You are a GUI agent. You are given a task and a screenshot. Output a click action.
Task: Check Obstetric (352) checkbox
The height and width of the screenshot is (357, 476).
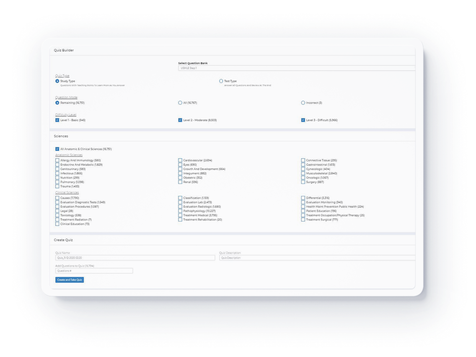point(180,178)
